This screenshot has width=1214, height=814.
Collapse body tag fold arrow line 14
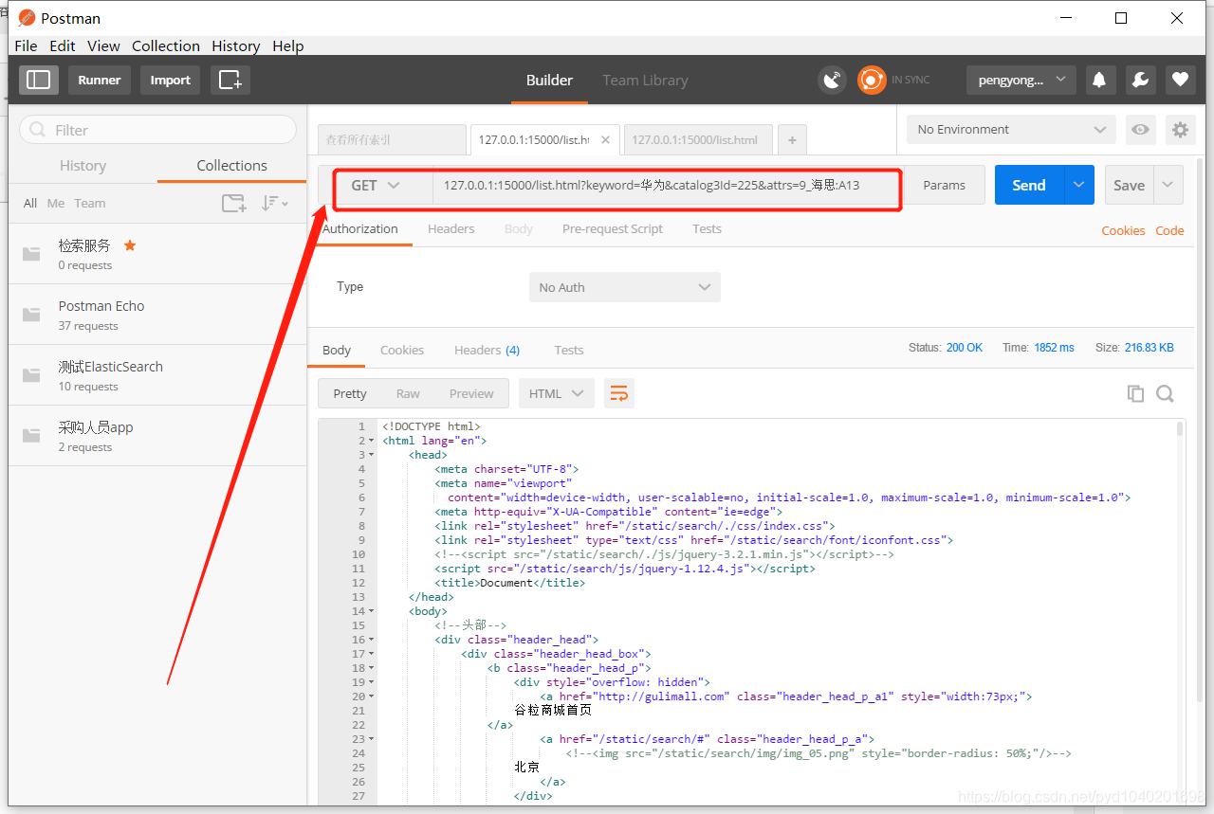[371, 612]
